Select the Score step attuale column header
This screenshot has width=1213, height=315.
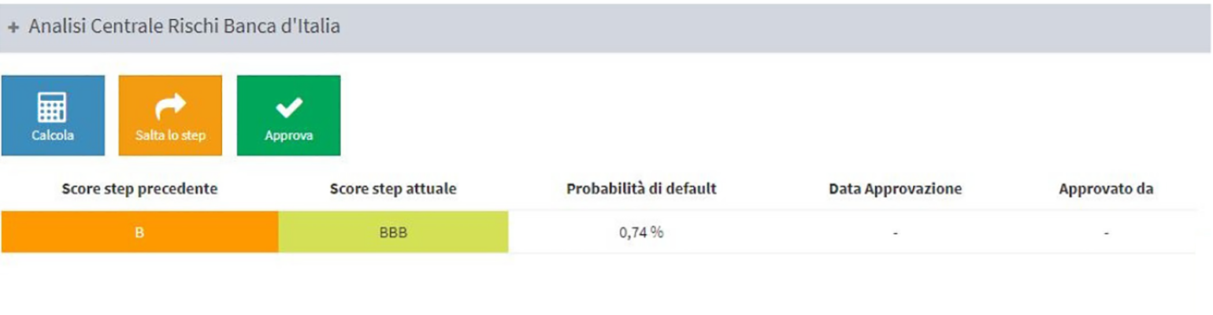coord(393,189)
